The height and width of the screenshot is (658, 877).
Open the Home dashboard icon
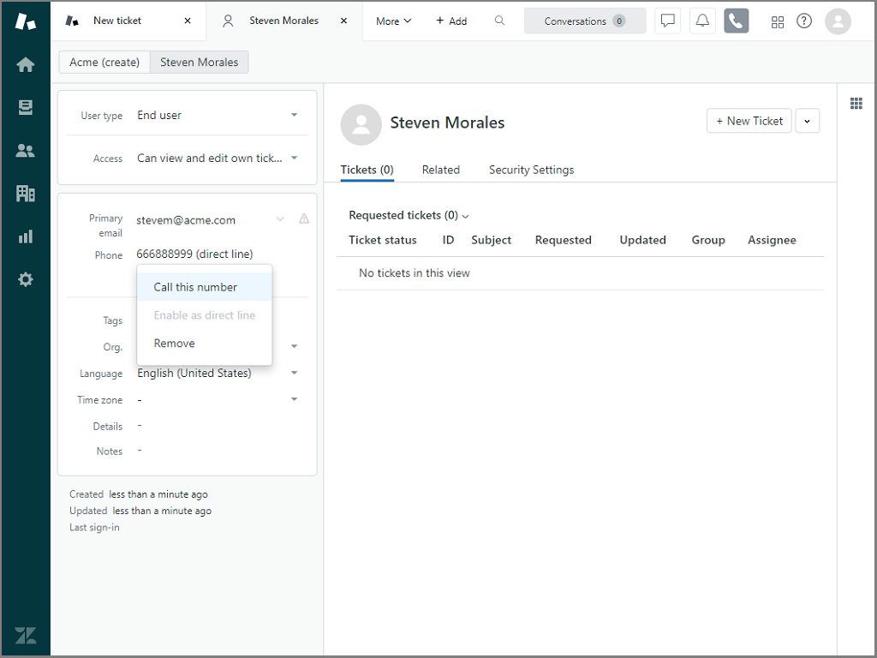point(25,64)
